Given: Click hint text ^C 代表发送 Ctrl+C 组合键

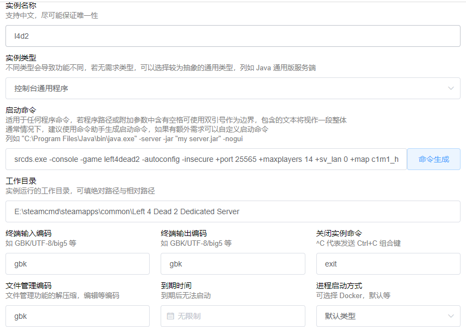Looking at the screenshot, I should coord(358,244).
